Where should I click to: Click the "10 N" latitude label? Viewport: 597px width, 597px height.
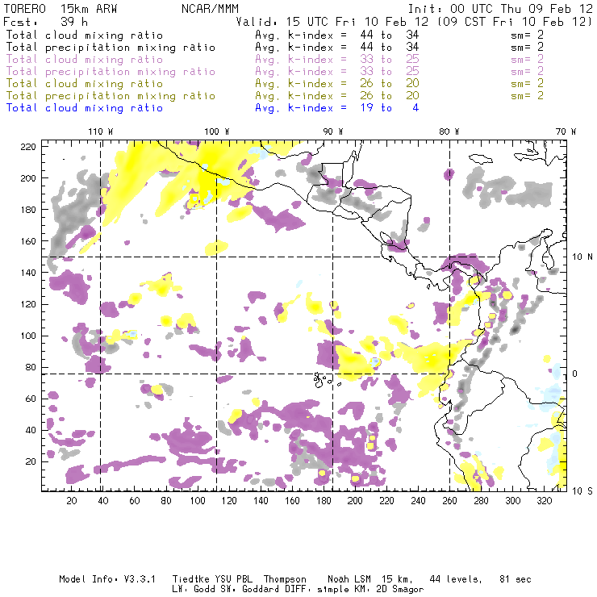[x=582, y=257]
